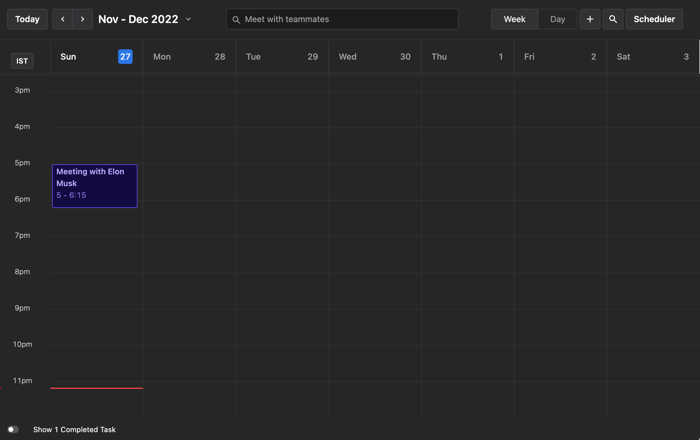Switch calendar view to Week
The height and width of the screenshot is (440, 700).
pos(514,19)
